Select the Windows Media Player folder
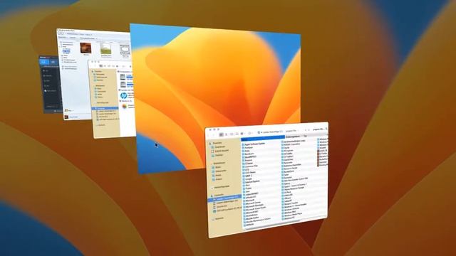 (x=293, y=214)
